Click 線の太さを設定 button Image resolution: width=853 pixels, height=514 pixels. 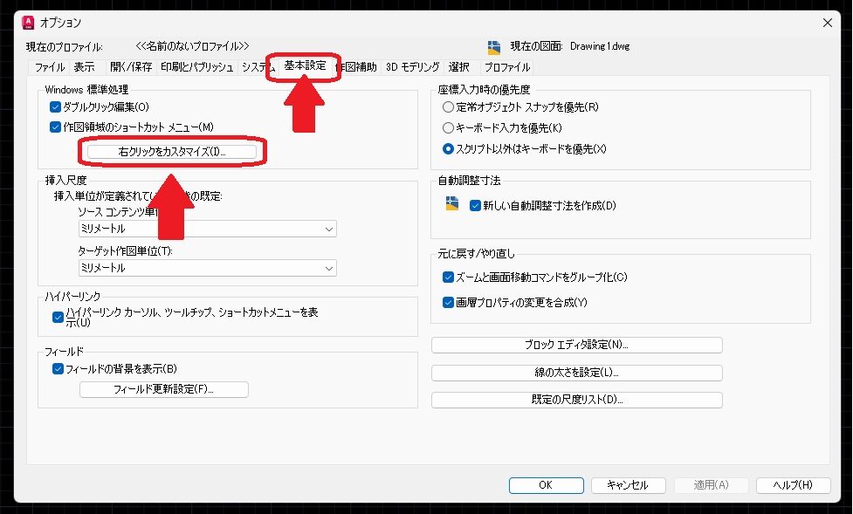click(x=576, y=373)
